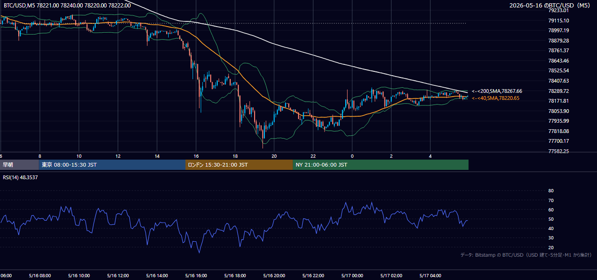Select hour label 14 under price chart
Screen dimensions: 597x280
click(x=157, y=156)
